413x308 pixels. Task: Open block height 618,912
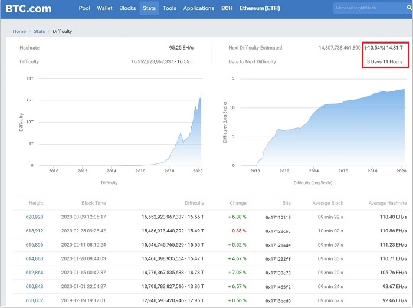[x=34, y=231]
